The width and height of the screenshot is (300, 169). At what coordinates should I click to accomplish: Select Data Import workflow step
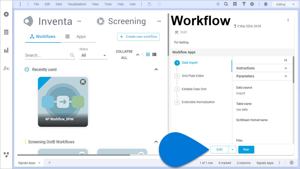[190, 63]
